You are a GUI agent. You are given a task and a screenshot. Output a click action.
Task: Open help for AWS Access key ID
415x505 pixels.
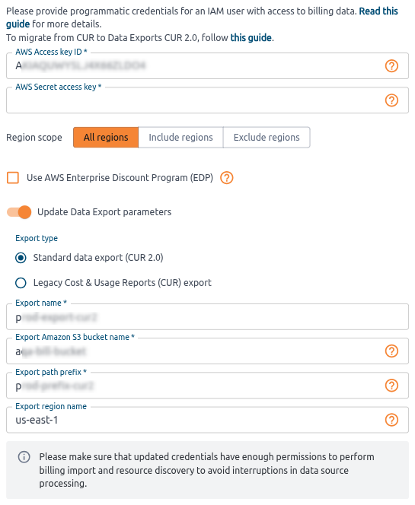pos(391,66)
